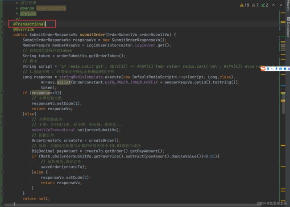Collapse the submitOrder method fold marker
This screenshot has height=207, width=290.
pos(2,35)
